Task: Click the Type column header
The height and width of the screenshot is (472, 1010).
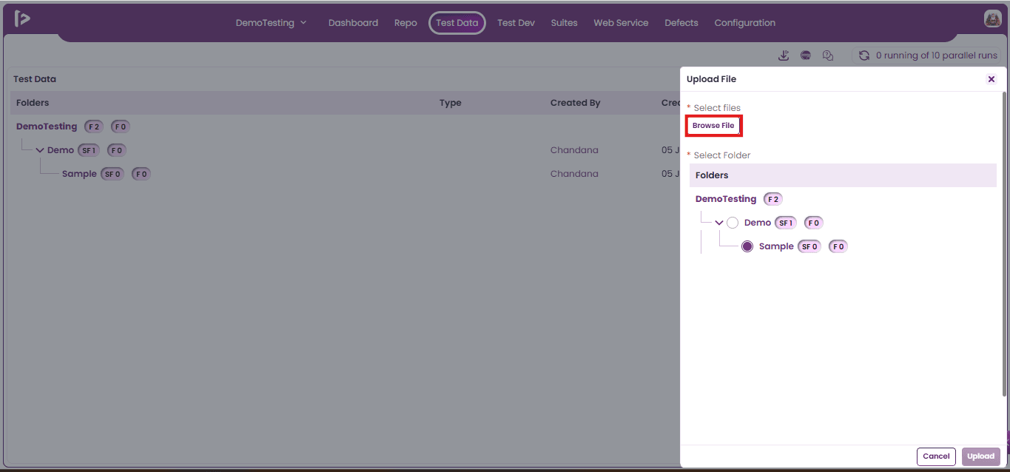Action: pyautogui.click(x=450, y=103)
